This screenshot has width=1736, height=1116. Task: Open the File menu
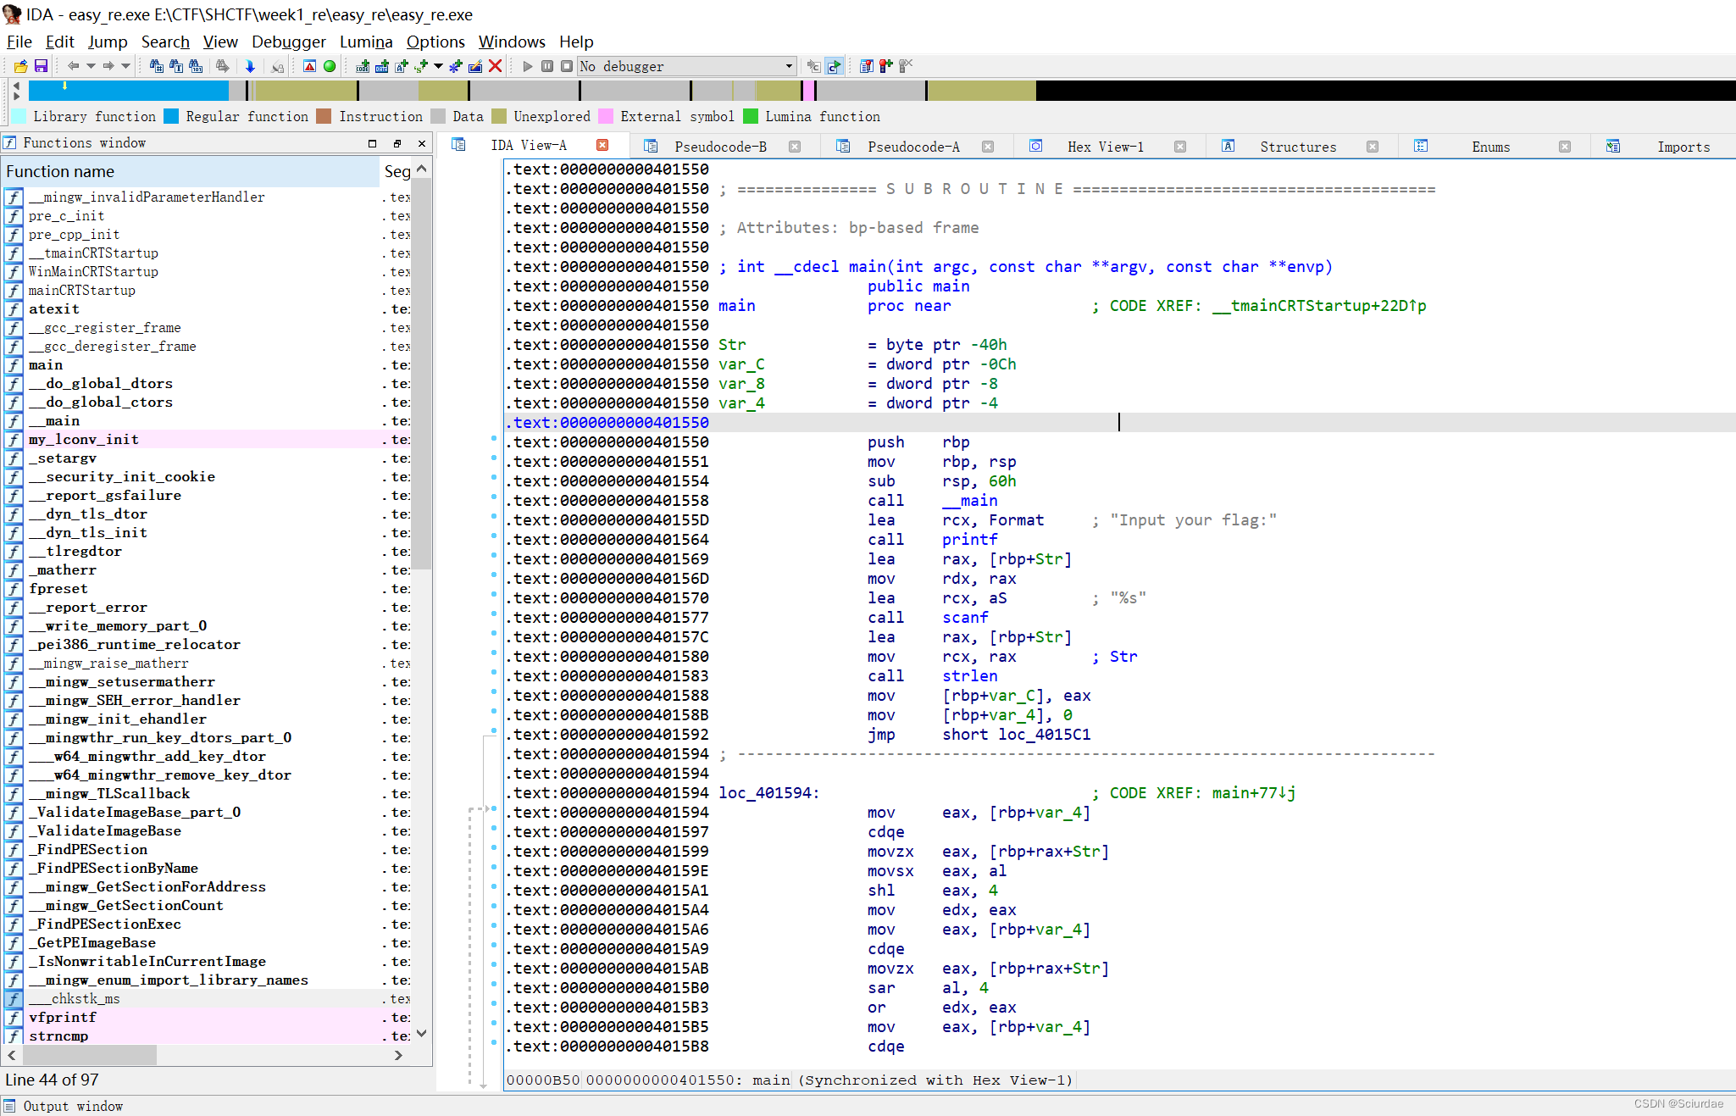pyautogui.click(x=19, y=42)
